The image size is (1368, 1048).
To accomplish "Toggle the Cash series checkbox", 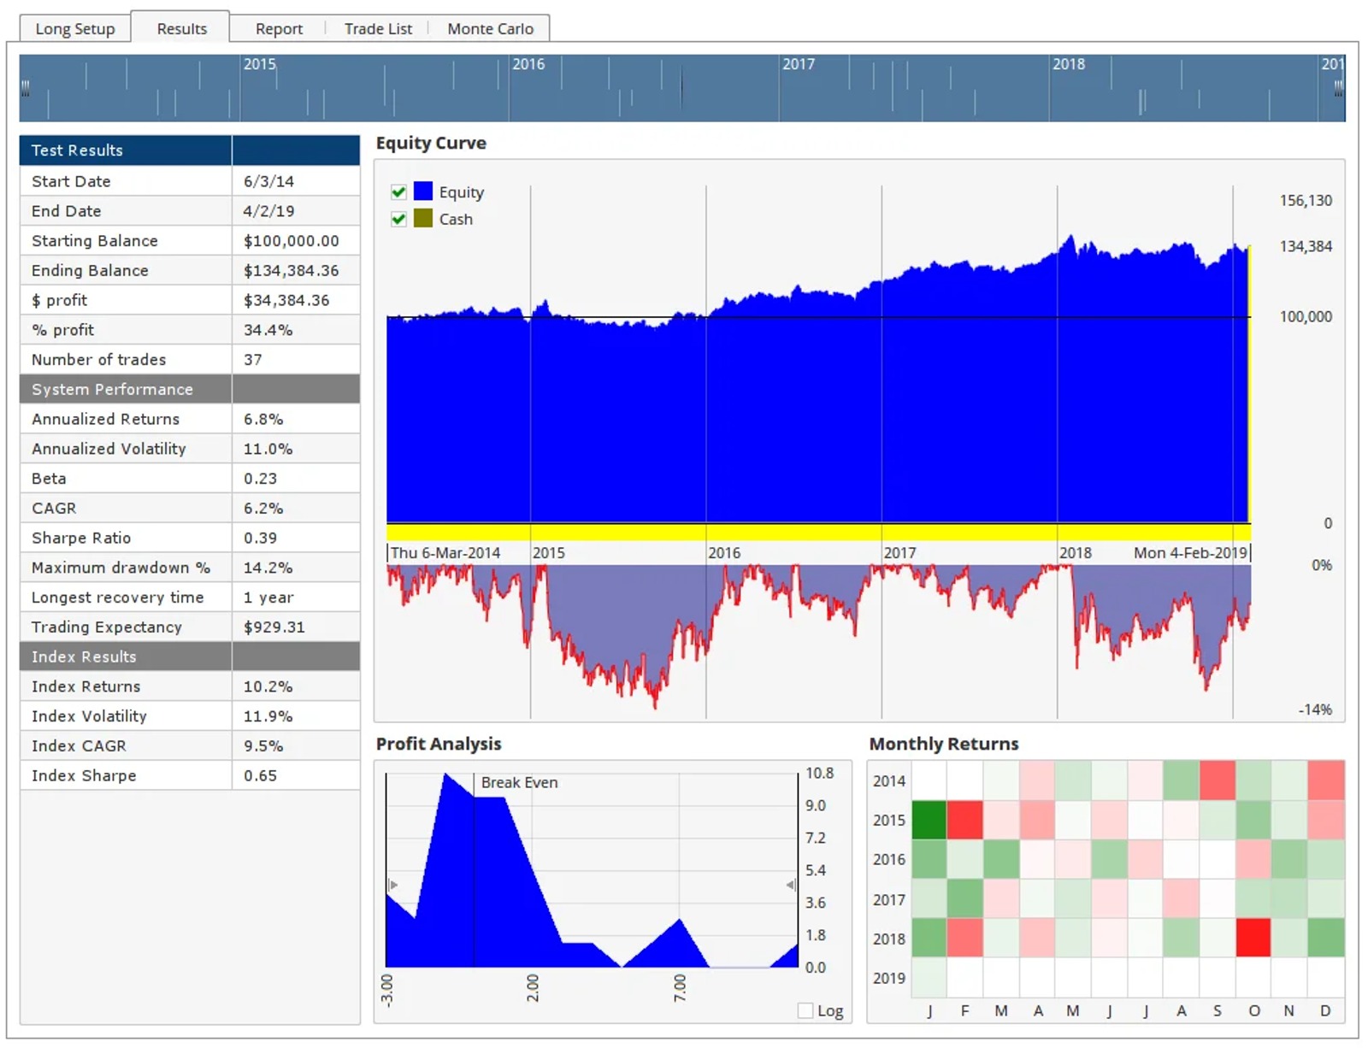I will pos(398,219).
